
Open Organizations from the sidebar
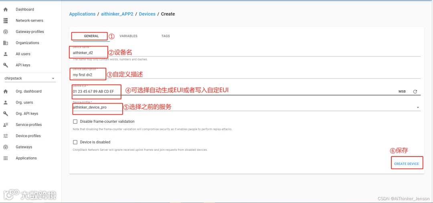(x=27, y=43)
